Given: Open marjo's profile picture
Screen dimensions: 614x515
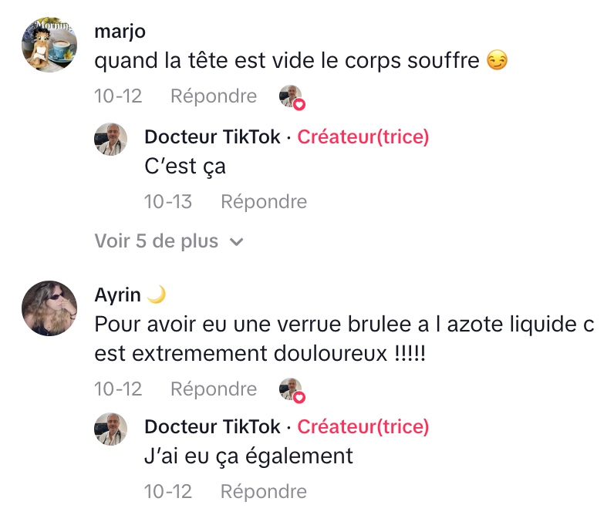Looking at the screenshot, I should click(49, 44).
